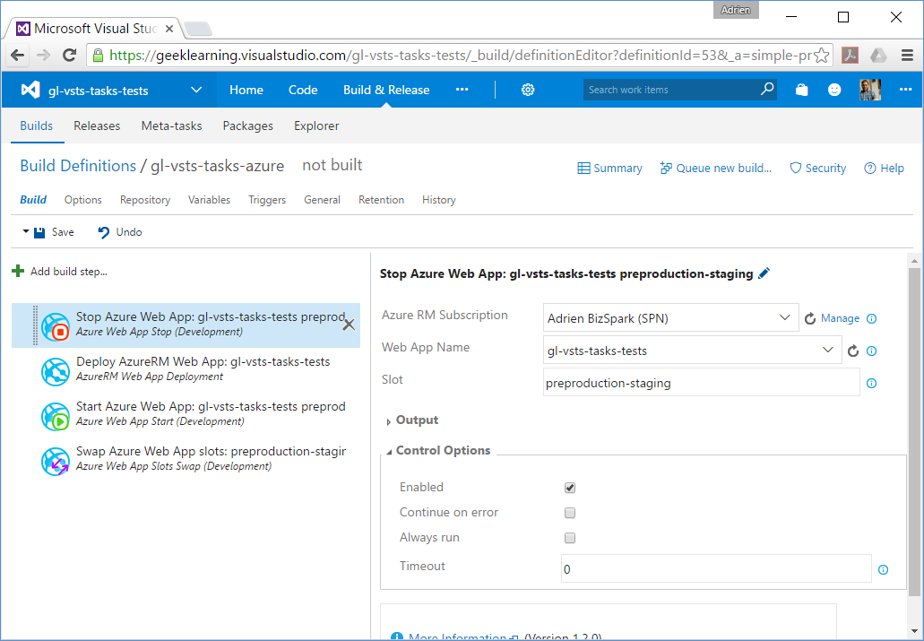924x641 pixels.
Task: Toggle the Enabled checkbox
Action: [x=569, y=488]
